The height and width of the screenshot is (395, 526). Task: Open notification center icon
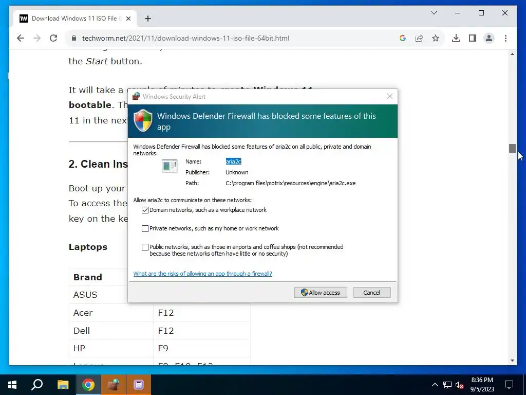(x=509, y=385)
